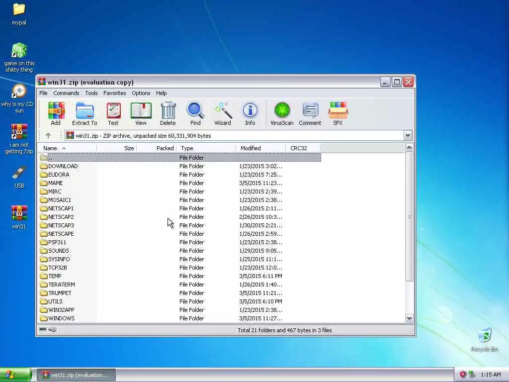The height and width of the screenshot is (382, 509).
Task: Select the USB desktop icon
Action: tap(19, 177)
